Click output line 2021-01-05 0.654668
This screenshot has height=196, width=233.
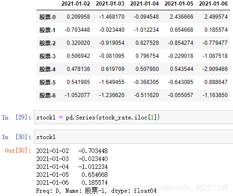pos(72,175)
